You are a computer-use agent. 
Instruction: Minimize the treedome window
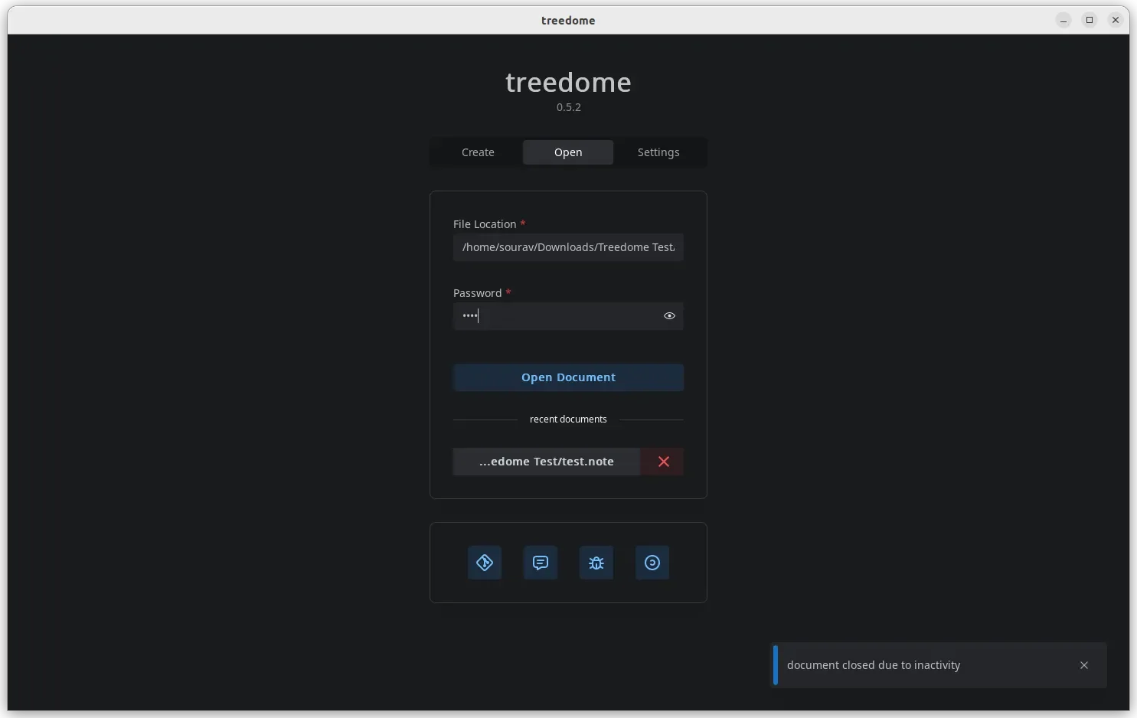[1063, 20]
